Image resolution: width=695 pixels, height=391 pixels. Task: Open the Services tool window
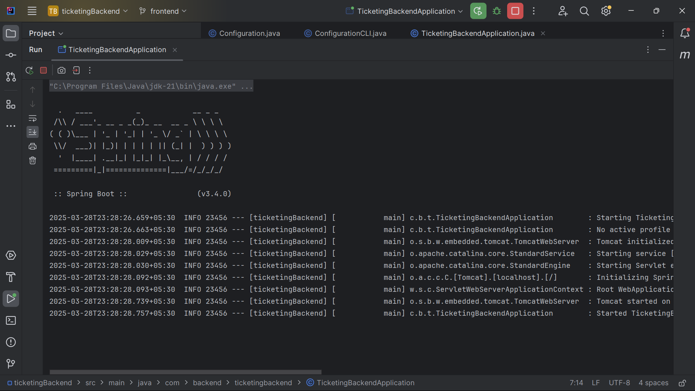11,255
